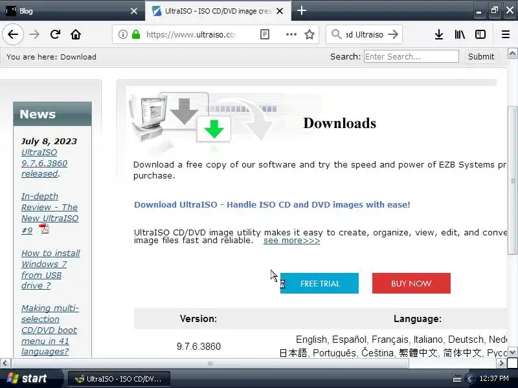The height and width of the screenshot is (388, 518).
Task: Click the vertical scrollbar down arrow
Action: coord(512,352)
